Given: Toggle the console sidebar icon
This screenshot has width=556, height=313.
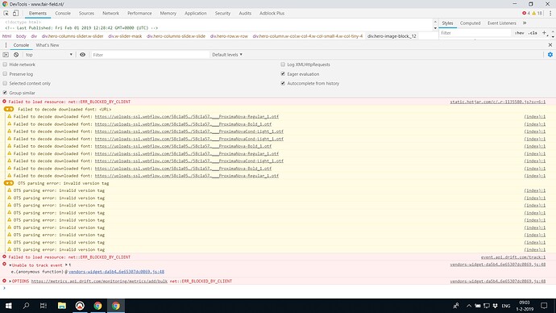Looking at the screenshot, I should (6, 55).
